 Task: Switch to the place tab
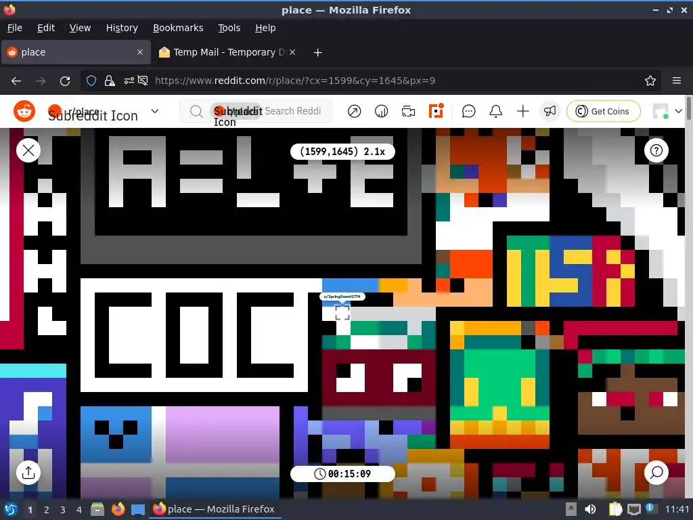tap(76, 52)
